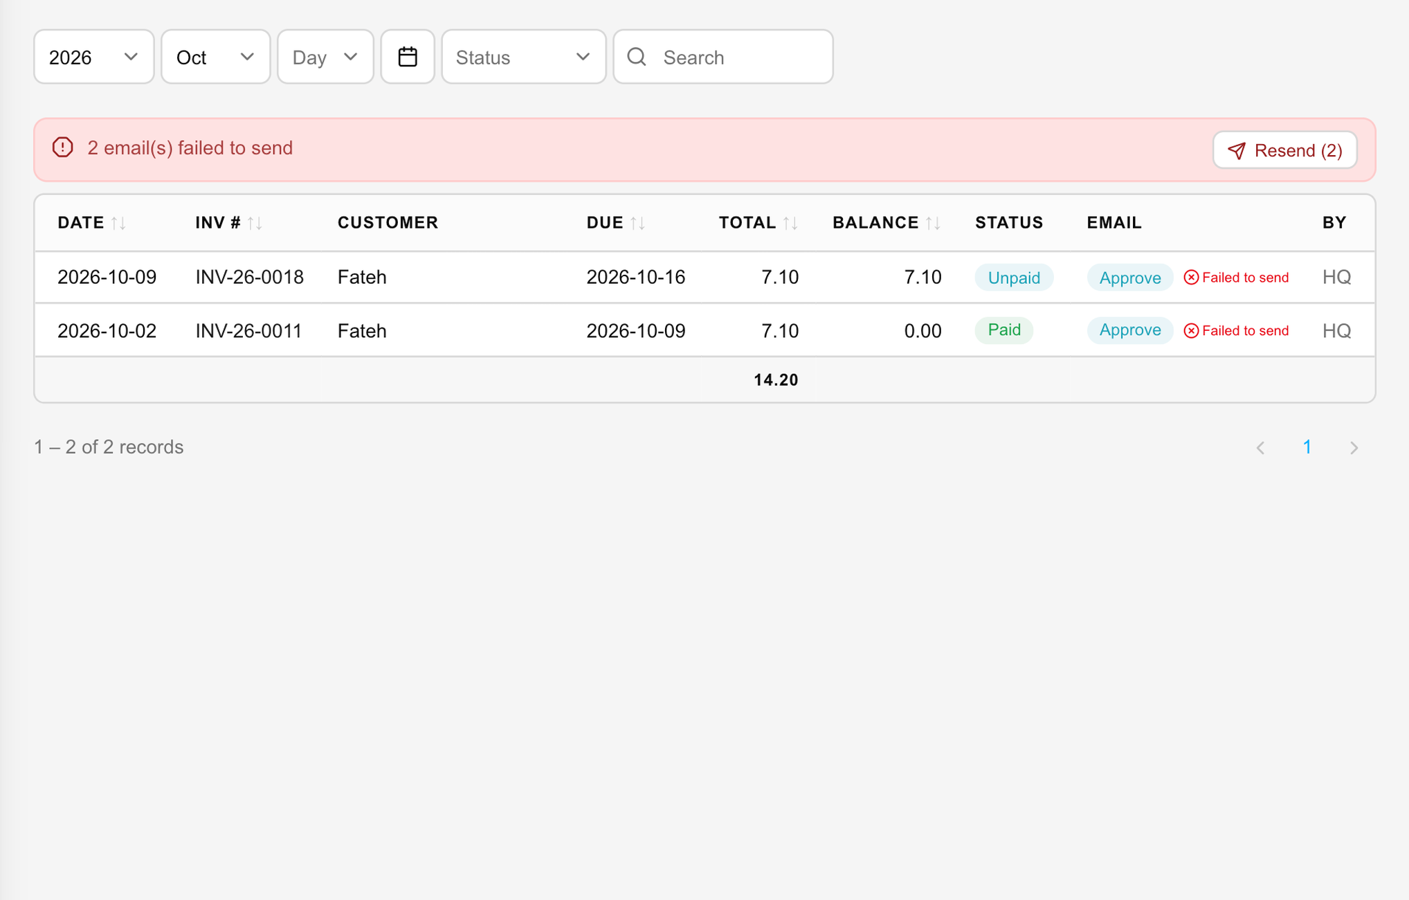Click the alert icon in failed email banner
Screen dimensions: 1409x900
(x=63, y=147)
